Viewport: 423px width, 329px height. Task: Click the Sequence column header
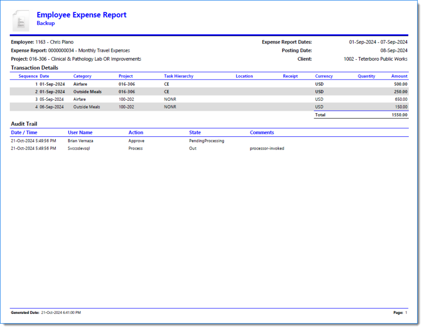click(28, 76)
